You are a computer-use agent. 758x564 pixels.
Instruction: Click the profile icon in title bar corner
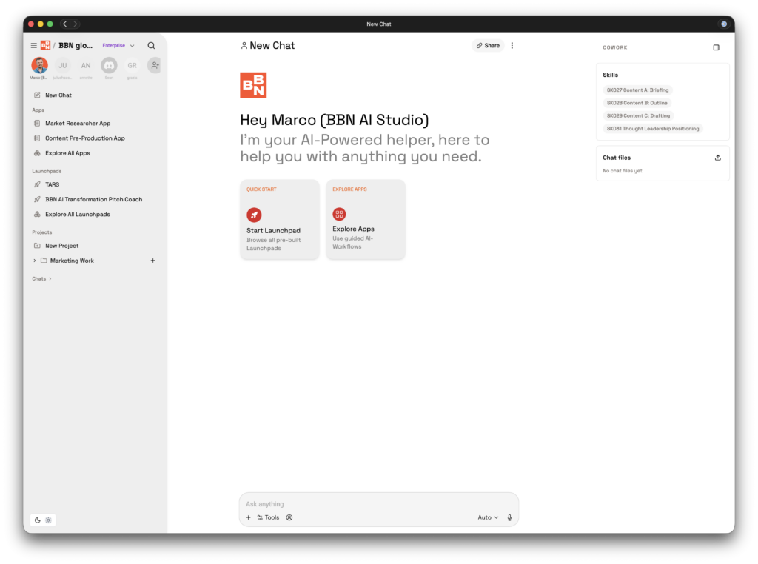[x=724, y=24]
